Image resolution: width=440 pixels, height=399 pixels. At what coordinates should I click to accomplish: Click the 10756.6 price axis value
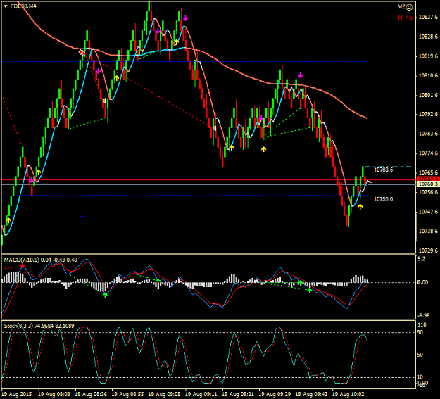(428, 192)
